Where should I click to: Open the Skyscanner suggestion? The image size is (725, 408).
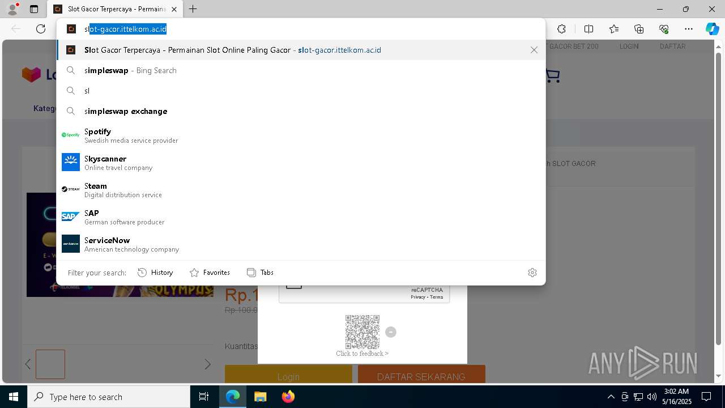tap(301, 162)
